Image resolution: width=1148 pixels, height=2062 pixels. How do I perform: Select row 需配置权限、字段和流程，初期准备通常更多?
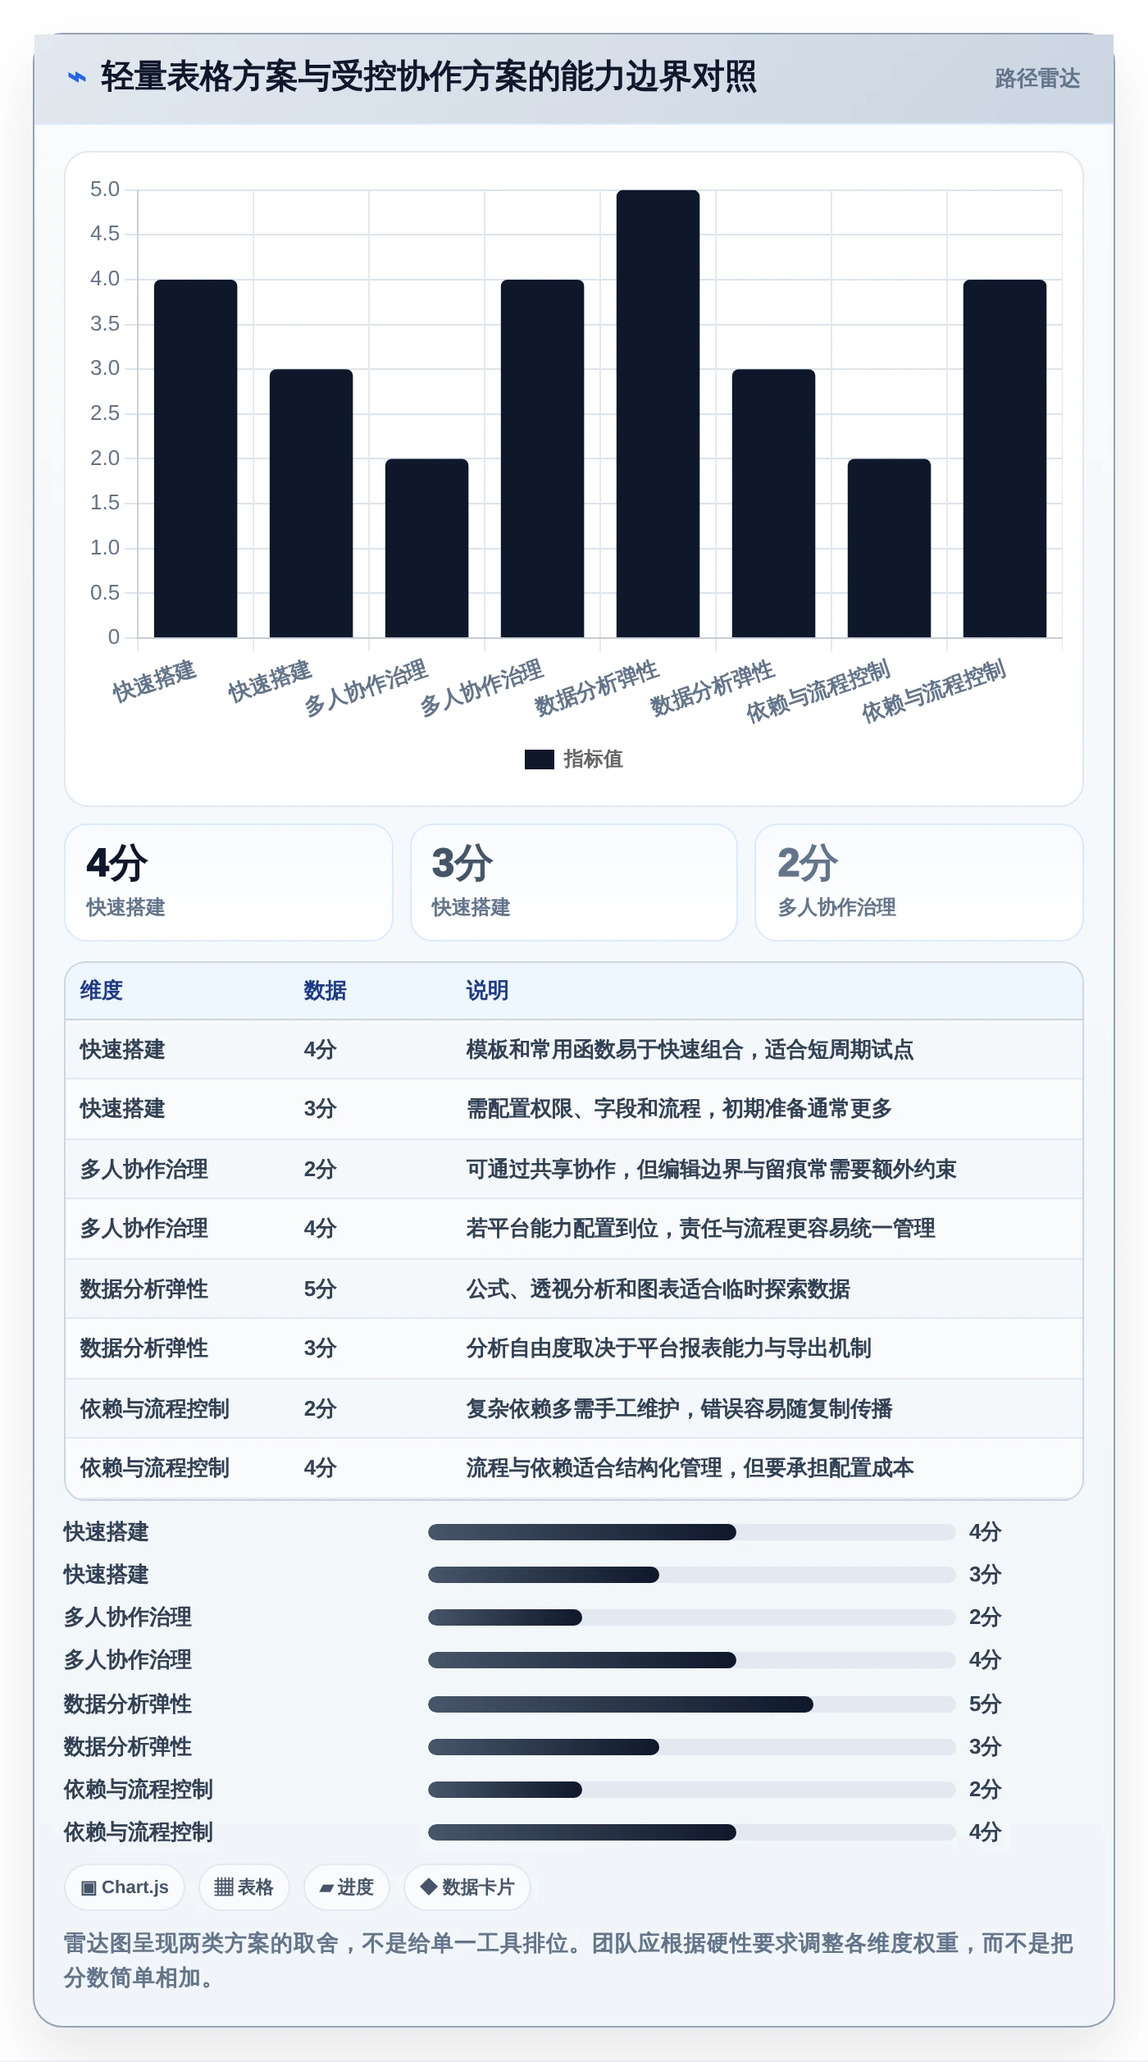tap(574, 1109)
